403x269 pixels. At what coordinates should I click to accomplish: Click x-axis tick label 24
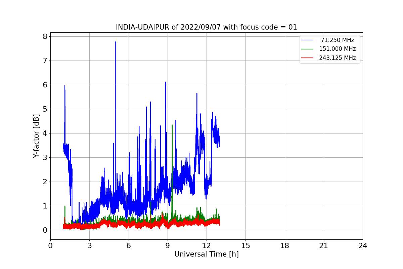click(x=363, y=246)
